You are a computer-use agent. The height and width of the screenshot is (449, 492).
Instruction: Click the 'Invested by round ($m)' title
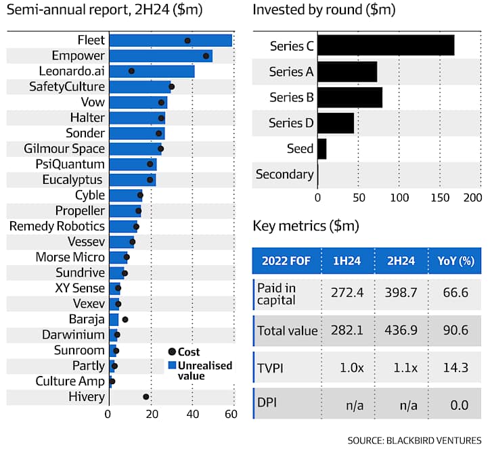click(x=324, y=9)
